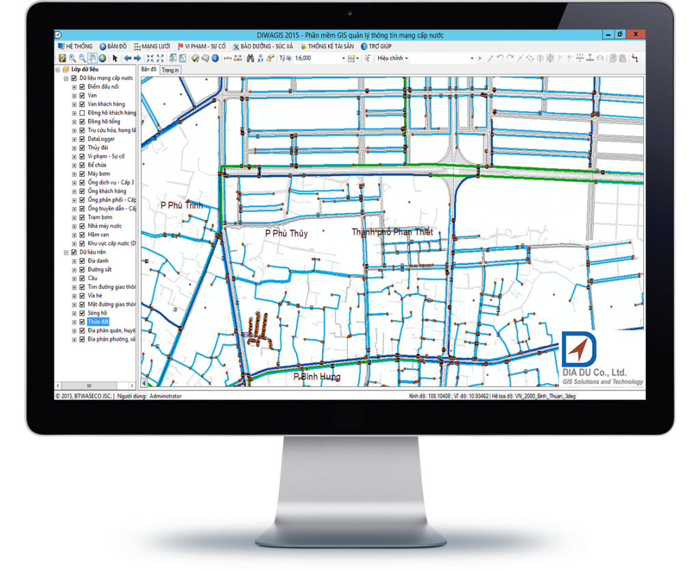
Task: Click the area measure icon beside ruler
Action: [x=238, y=58]
